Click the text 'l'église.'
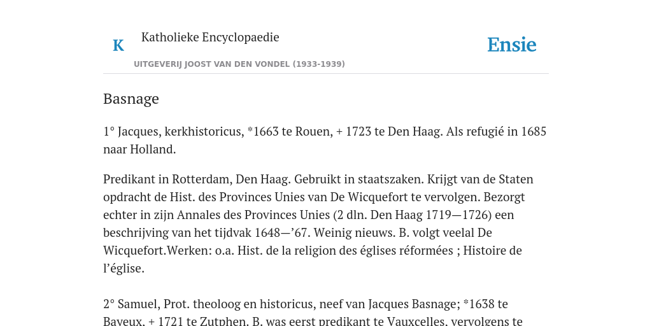 tap(124, 268)
